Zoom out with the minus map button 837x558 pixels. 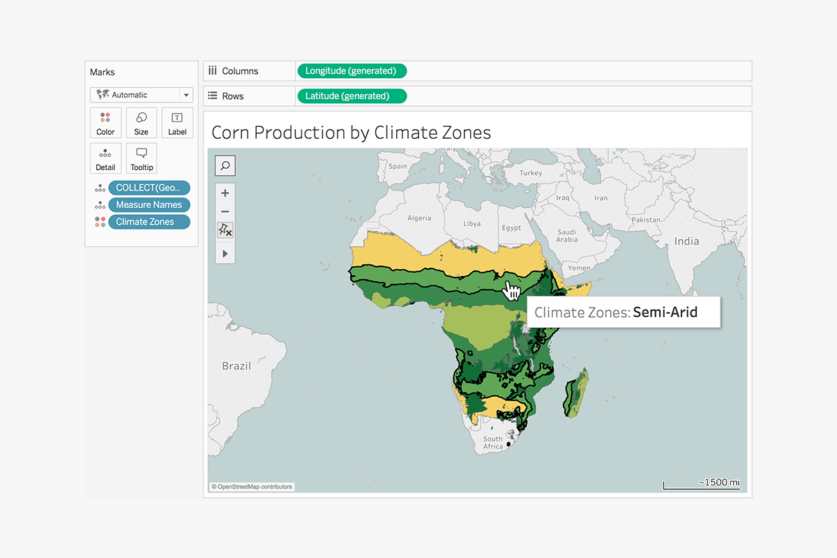[225, 212]
